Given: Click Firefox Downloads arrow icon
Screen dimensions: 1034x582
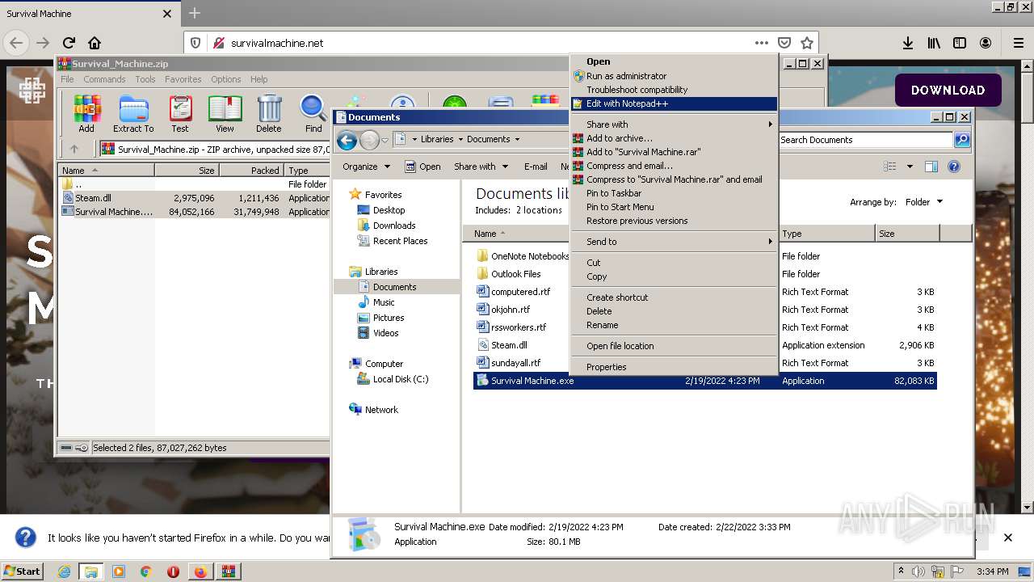Looking at the screenshot, I should point(908,43).
